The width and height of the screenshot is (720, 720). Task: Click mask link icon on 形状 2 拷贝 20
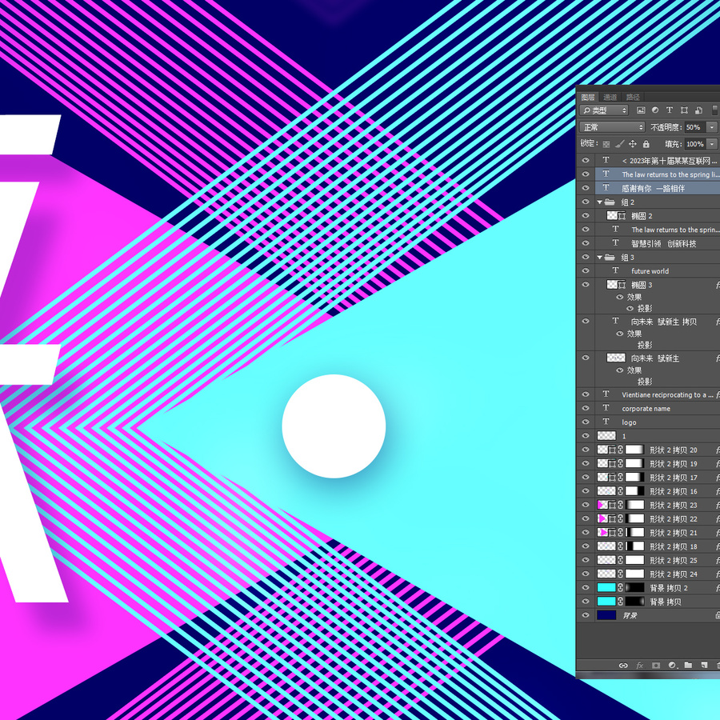point(620,450)
